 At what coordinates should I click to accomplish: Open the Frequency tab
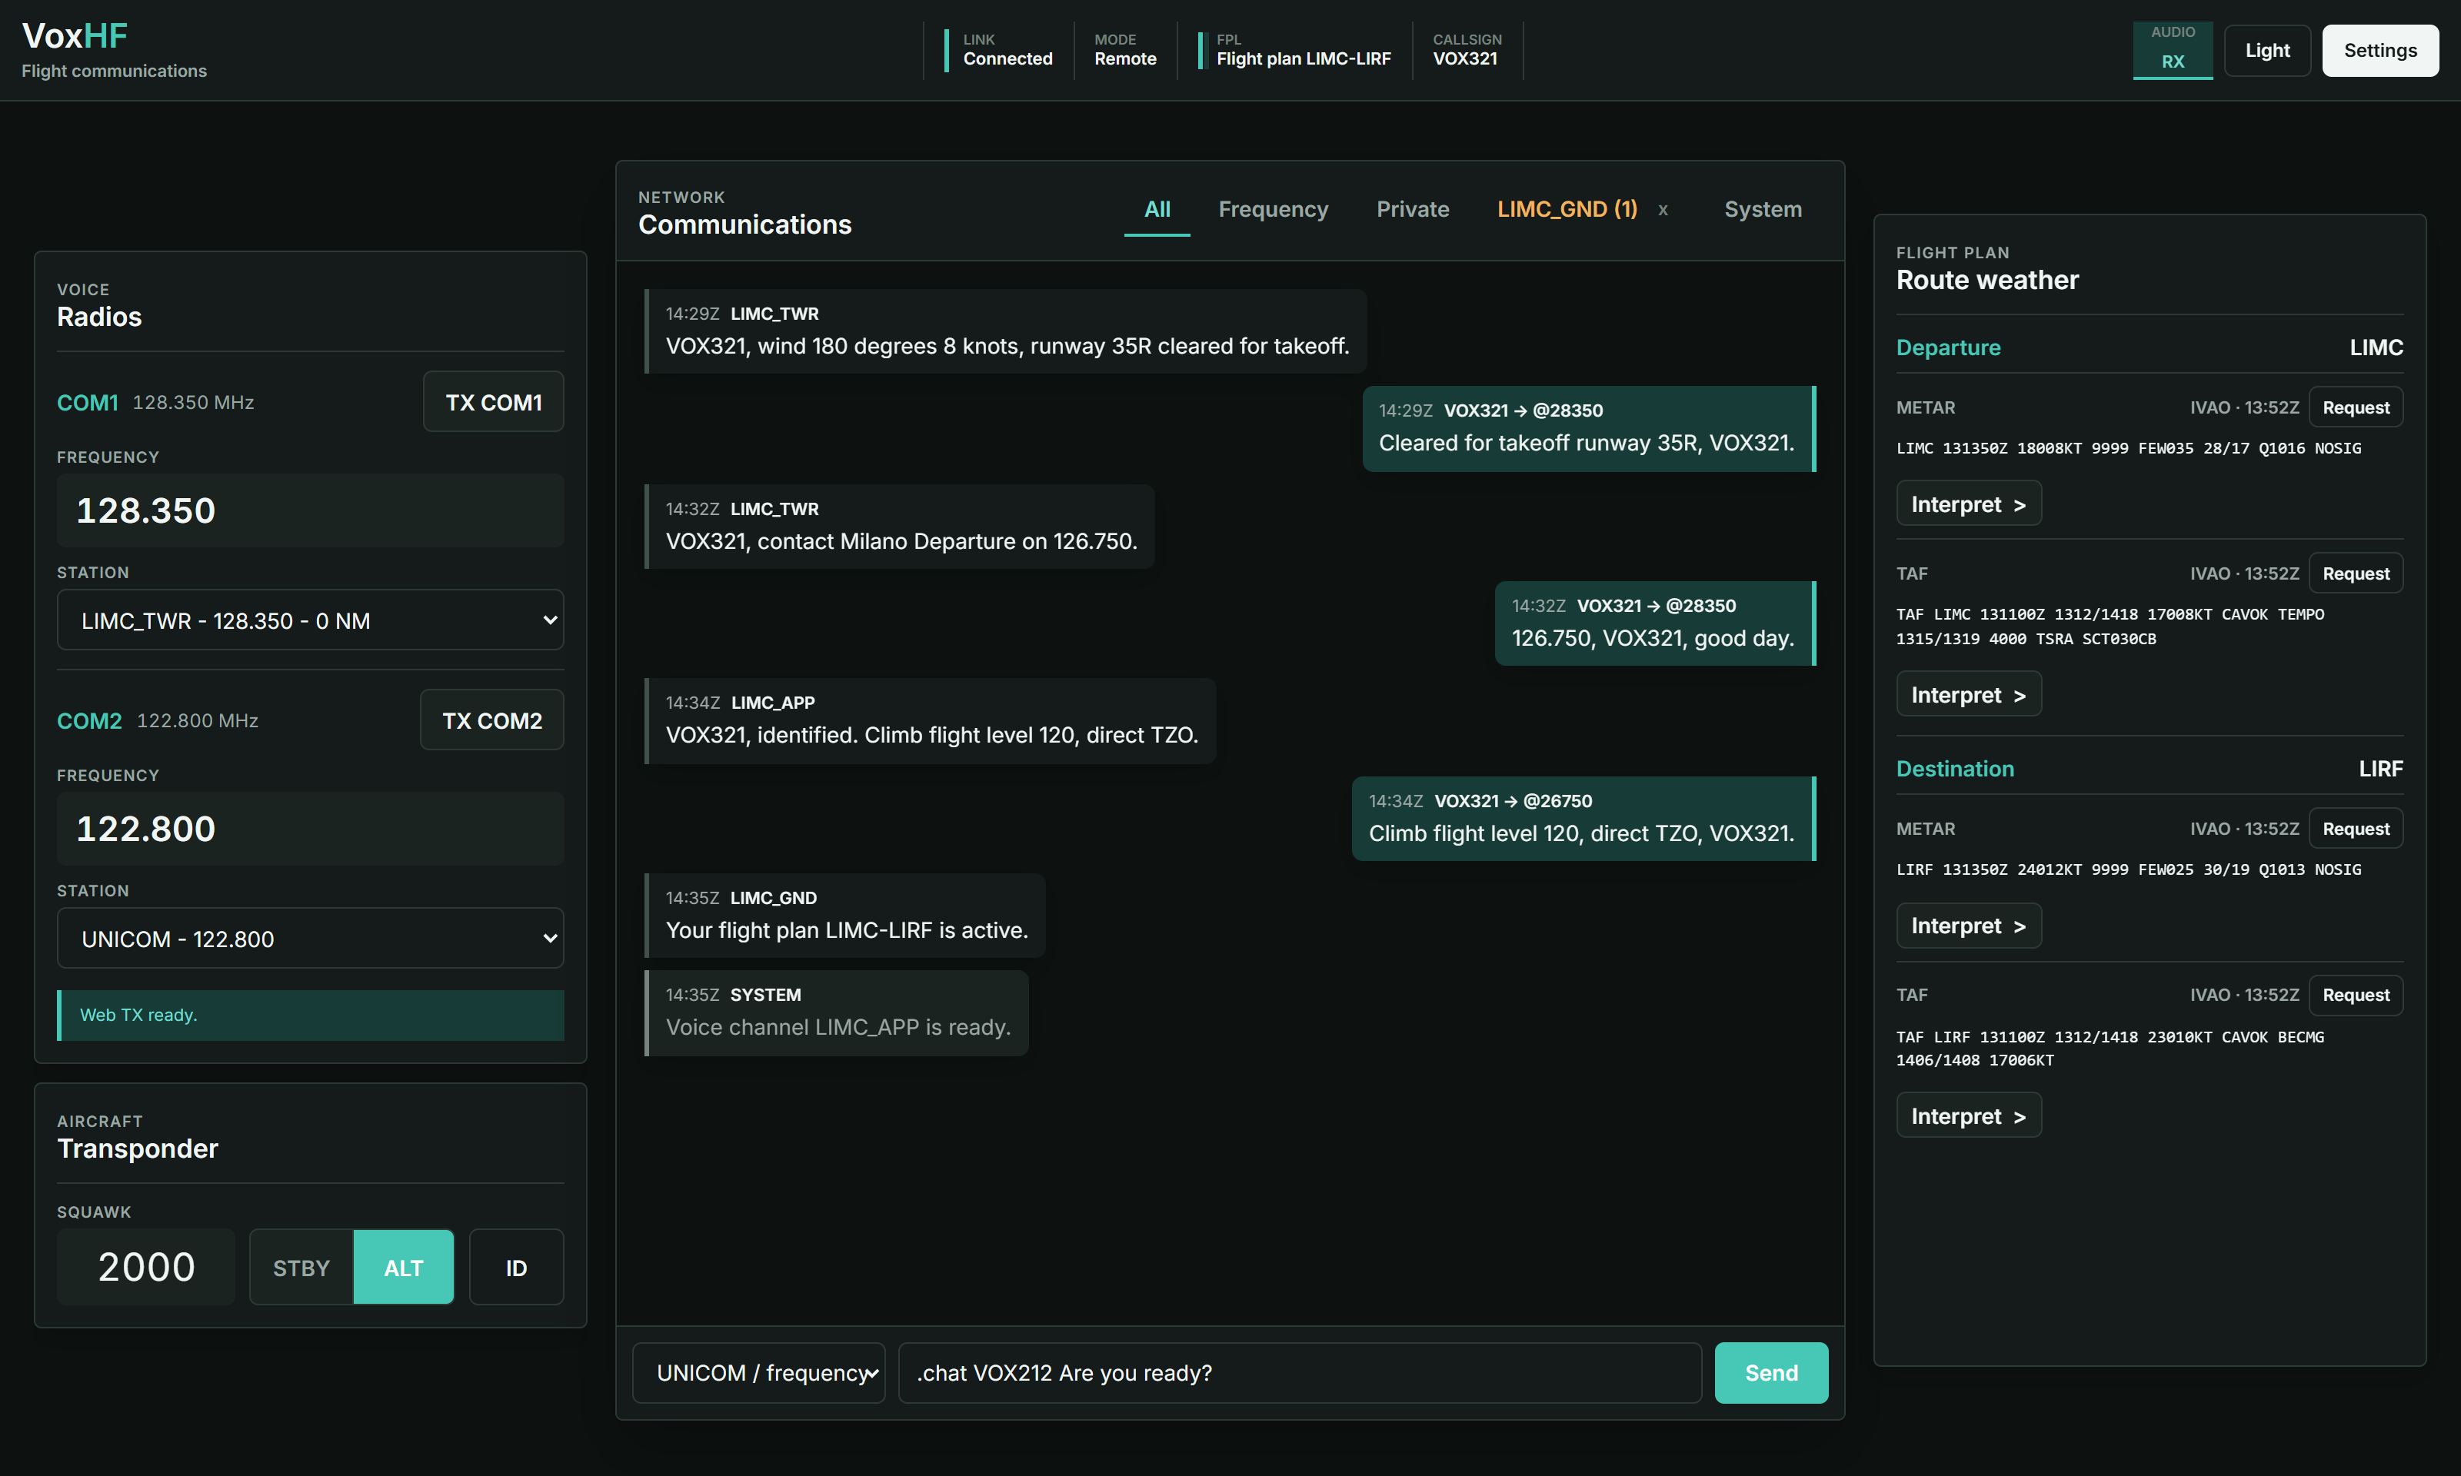click(1272, 209)
